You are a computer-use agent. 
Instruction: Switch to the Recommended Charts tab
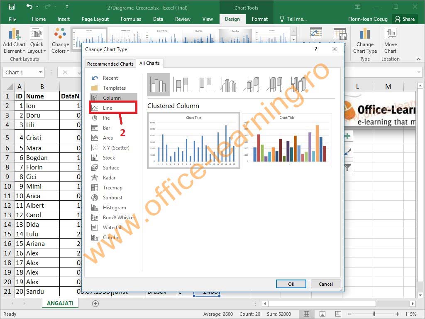[x=110, y=64]
